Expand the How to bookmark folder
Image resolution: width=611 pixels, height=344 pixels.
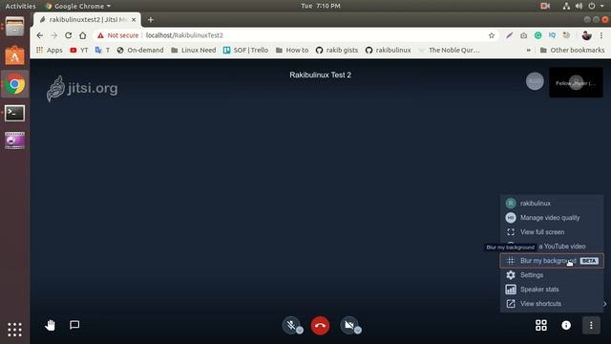[x=292, y=50]
